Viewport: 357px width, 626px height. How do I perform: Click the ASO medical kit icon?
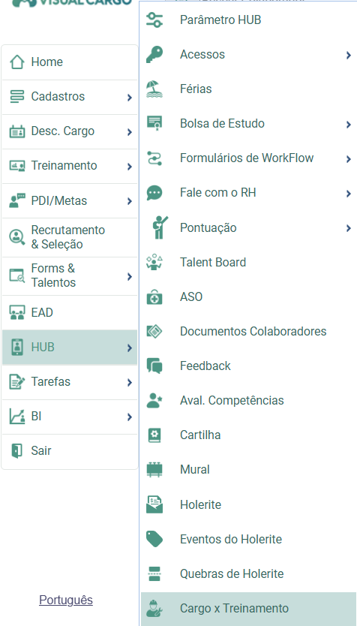(x=154, y=297)
